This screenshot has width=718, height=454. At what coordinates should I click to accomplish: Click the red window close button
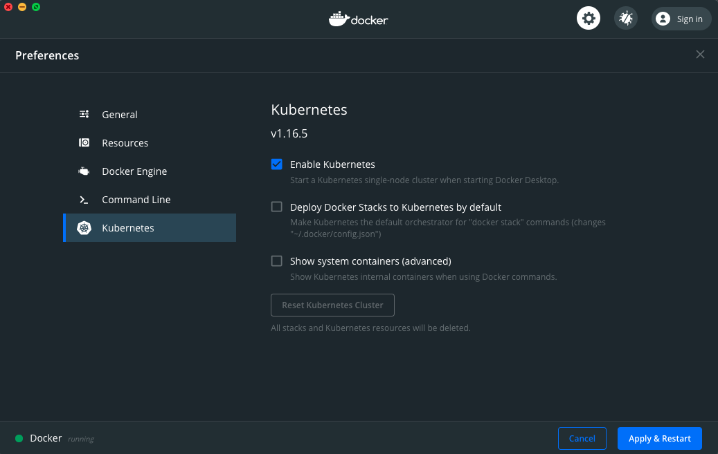[8, 7]
